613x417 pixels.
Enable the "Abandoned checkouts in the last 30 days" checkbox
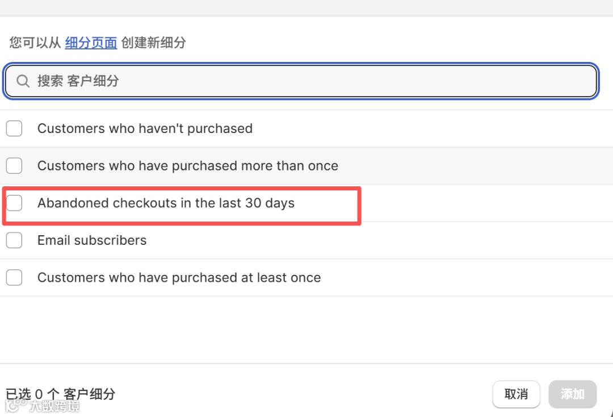14,203
